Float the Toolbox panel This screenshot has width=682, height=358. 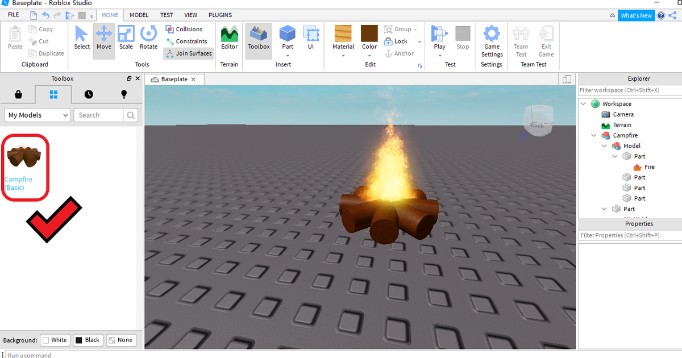(x=129, y=78)
